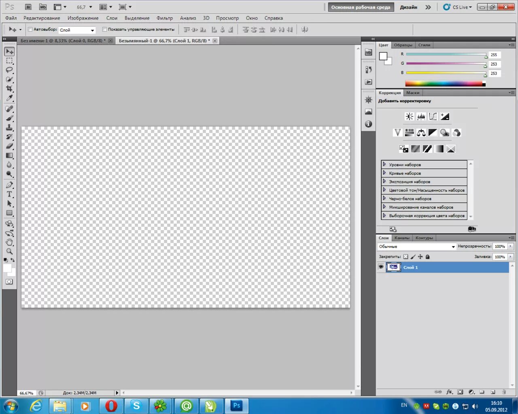Switch to Без имени-1 document tab

63,40
